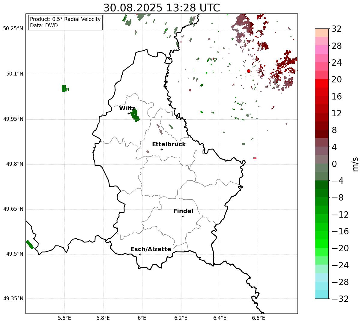This screenshot has width=362, height=324.
Task: Click the colorbar label "−16"
Action: pos(340,231)
